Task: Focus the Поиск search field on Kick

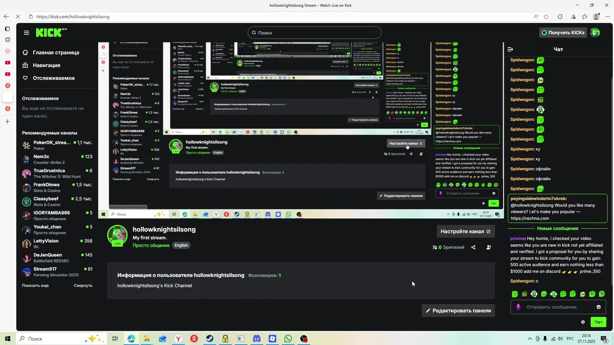Action: tap(315, 33)
